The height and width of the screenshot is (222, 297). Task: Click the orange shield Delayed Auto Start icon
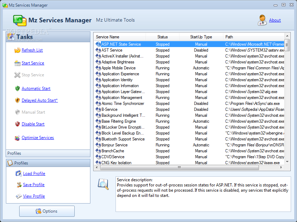coord(17,100)
